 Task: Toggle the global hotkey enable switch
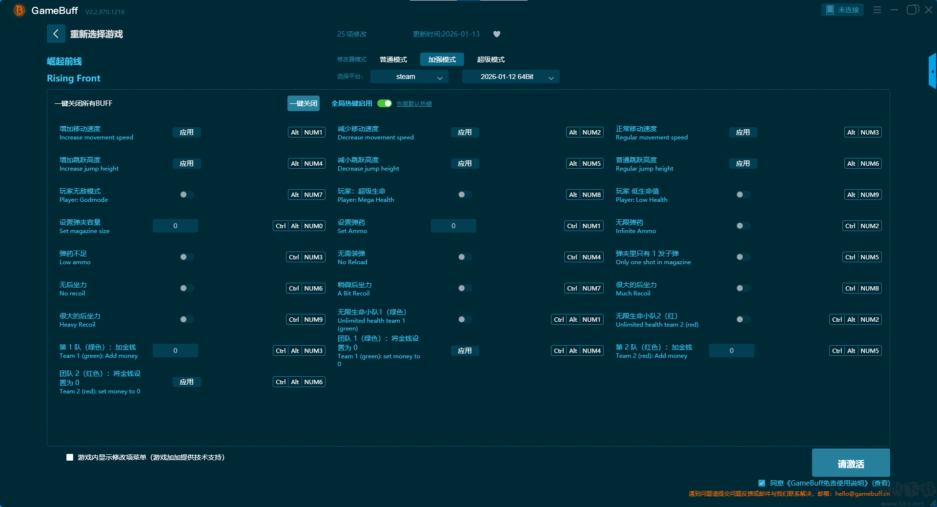tap(385, 103)
